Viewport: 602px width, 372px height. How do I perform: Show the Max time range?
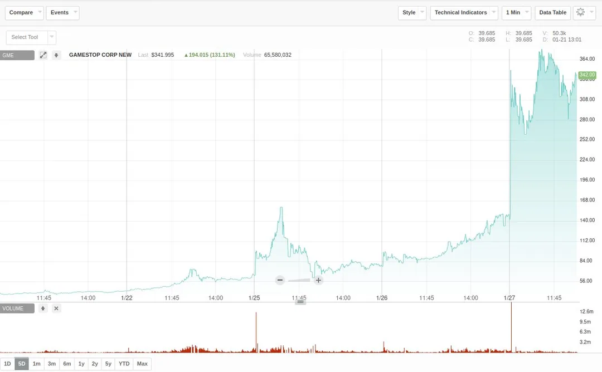[x=142, y=364]
